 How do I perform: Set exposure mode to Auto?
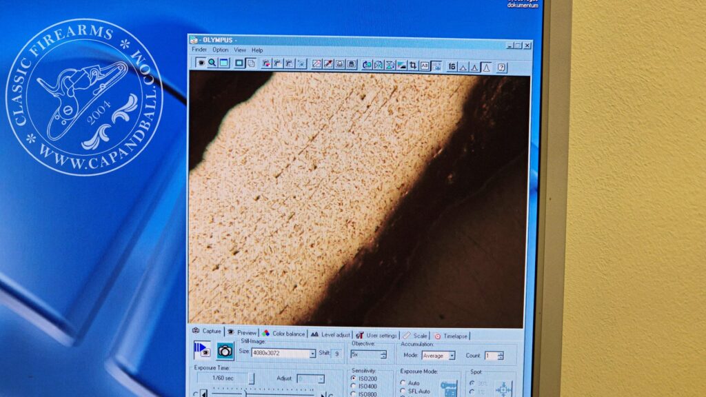[x=403, y=383]
